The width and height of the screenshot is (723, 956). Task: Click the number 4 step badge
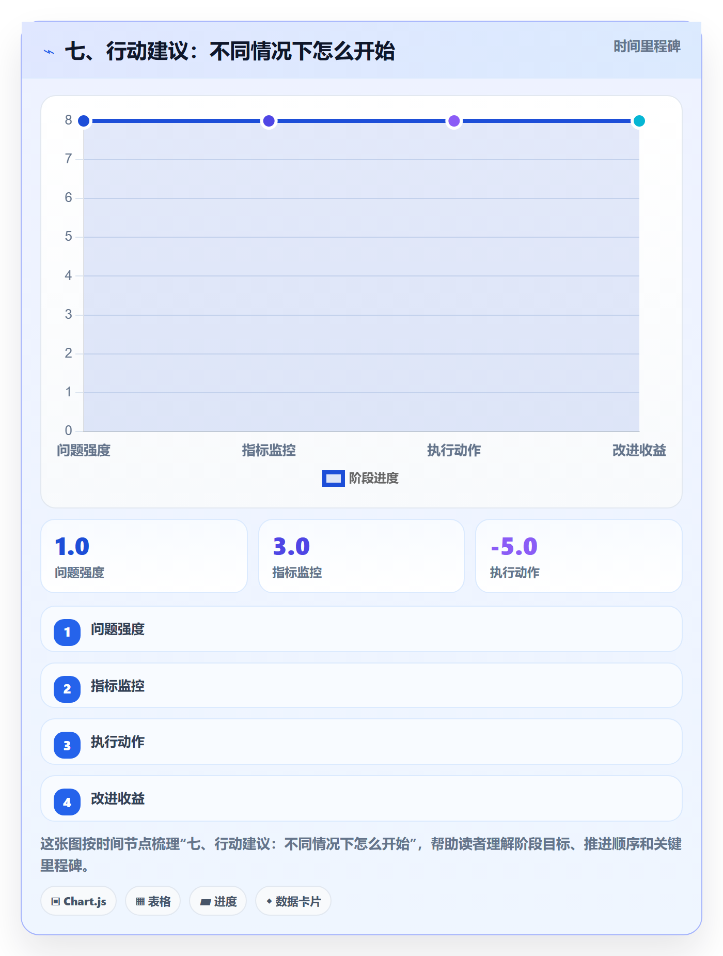pyautogui.click(x=67, y=802)
